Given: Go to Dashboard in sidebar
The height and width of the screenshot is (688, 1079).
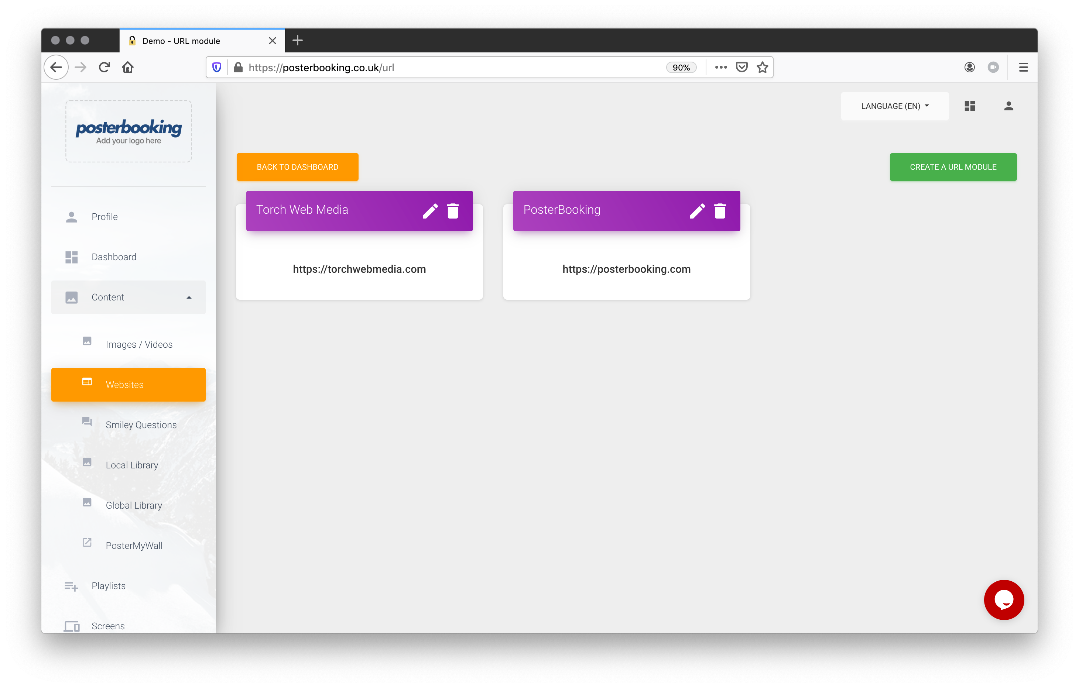Looking at the screenshot, I should pos(128,257).
